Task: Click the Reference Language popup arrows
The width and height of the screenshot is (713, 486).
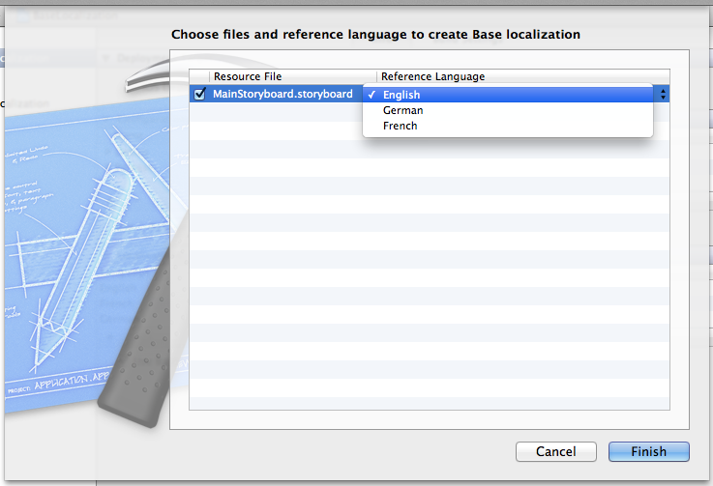Action: pos(663,94)
